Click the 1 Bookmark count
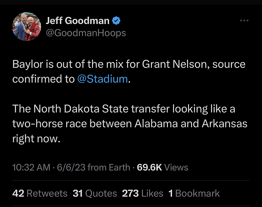The image size is (262, 207). point(194,193)
